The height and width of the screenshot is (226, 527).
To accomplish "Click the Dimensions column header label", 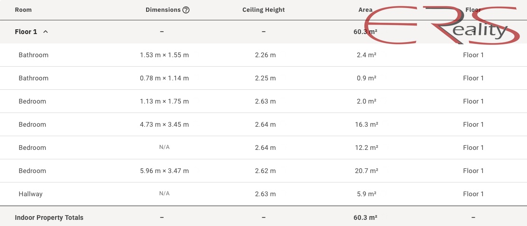I will coord(163,10).
